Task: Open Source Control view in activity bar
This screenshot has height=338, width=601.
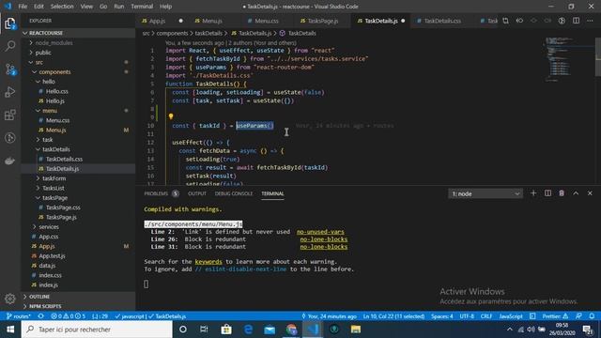Action: pyautogui.click(x=10, y=69)
